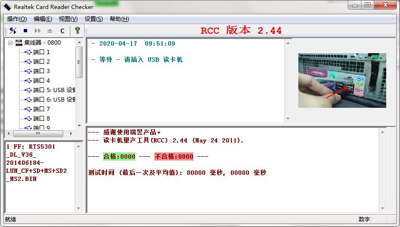Image resolution: width=400 pixels, height=227 pixels.
Task: Click the 读卡机量产工具(RCC) 2.44 line
Action: [166, 140]
